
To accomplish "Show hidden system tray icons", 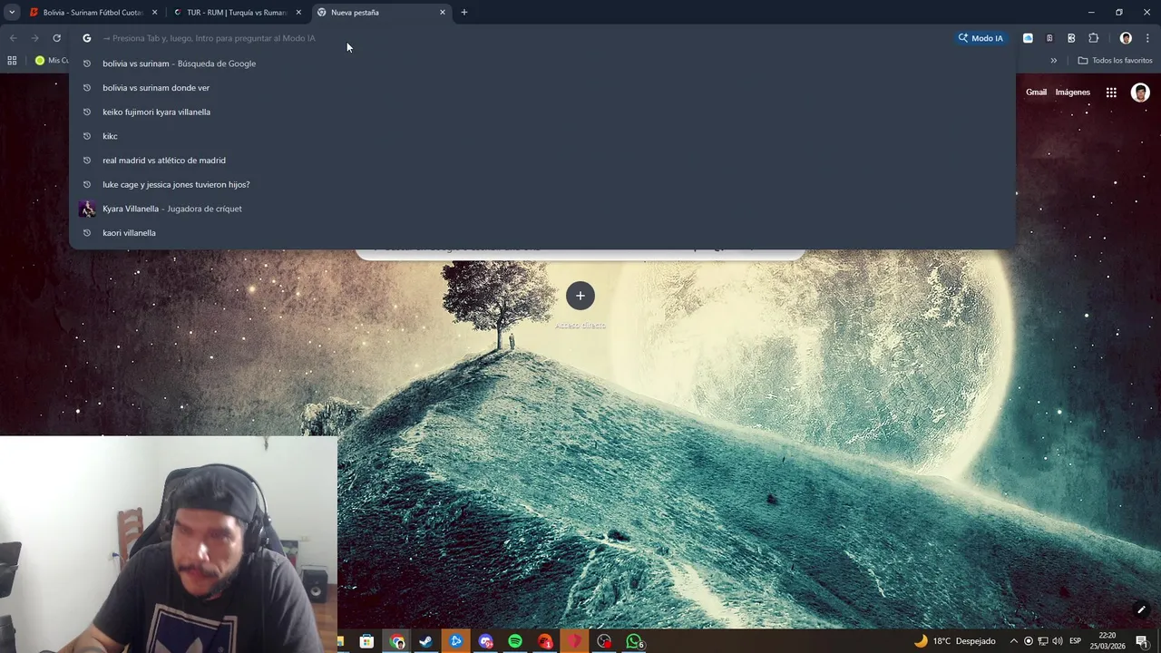I will (1014, 641).
